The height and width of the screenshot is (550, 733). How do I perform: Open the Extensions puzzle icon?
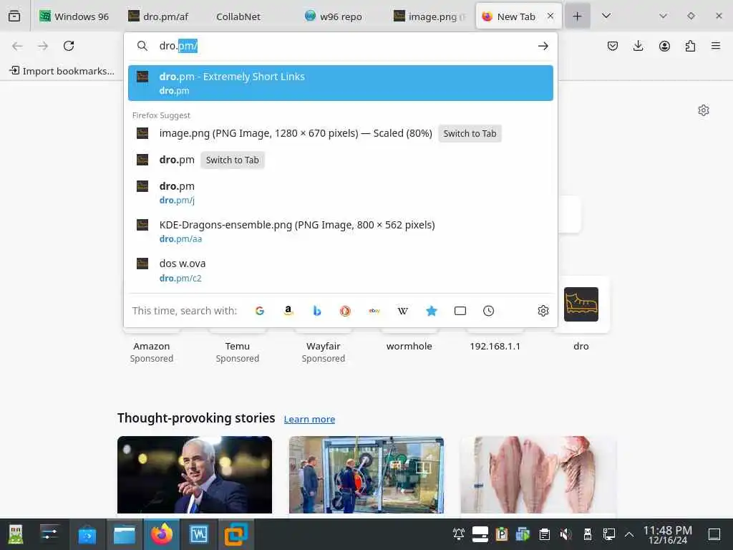690,46
